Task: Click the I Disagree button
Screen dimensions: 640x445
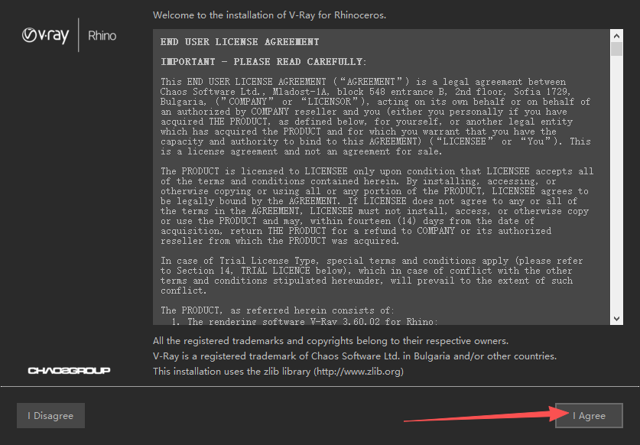Action: tap(50, 416)
